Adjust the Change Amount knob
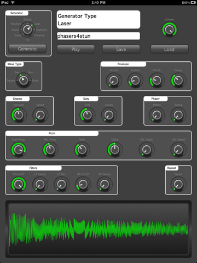This screenshot has height=263, width=197. (19, 115)
